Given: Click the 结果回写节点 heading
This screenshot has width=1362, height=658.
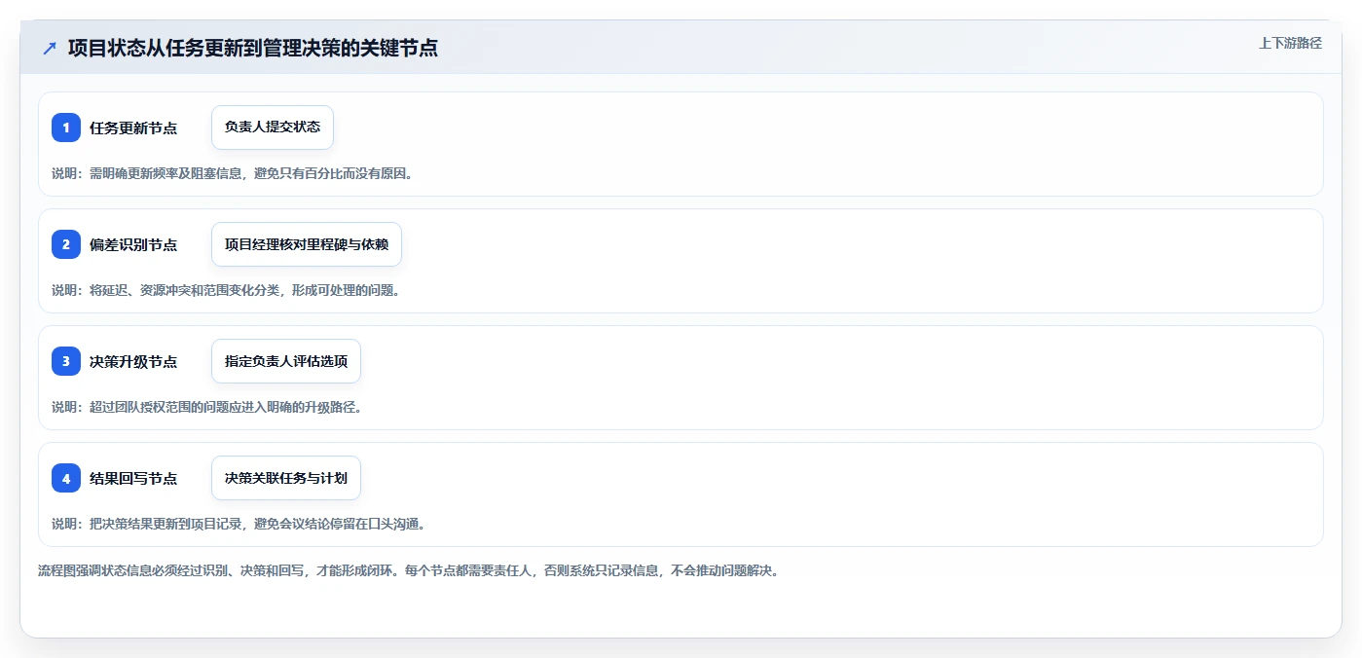Looking at the screenshot, I should click(133, 478).
